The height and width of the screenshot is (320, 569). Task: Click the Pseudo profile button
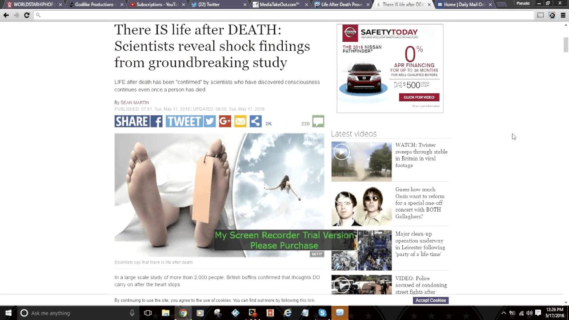coord(523,4)
